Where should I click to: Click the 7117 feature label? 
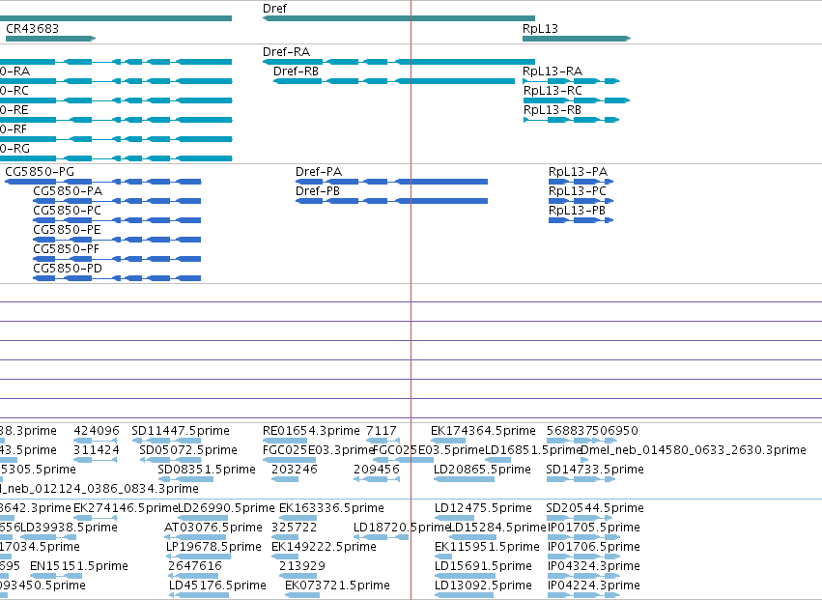click(382, 431)
